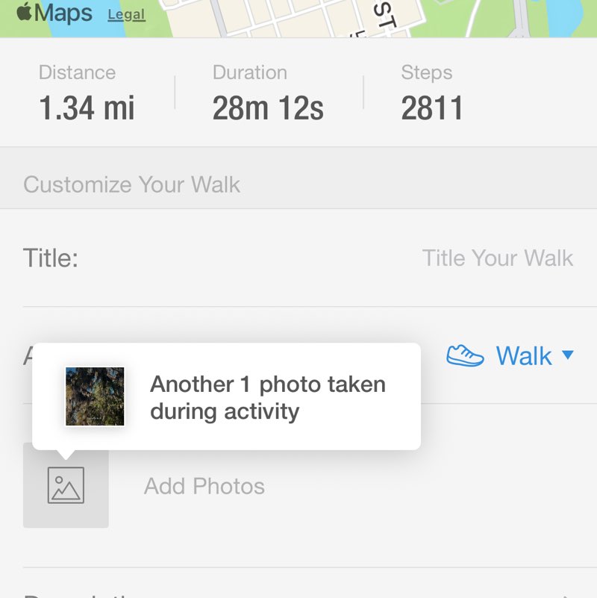This screenshot has width=597, height=598.
Task: Click the image placeholder icon
Action: (x=66, y=485)
